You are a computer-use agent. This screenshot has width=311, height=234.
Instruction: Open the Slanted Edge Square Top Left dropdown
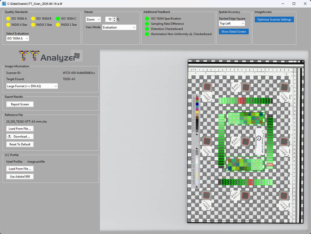point(232,23)
